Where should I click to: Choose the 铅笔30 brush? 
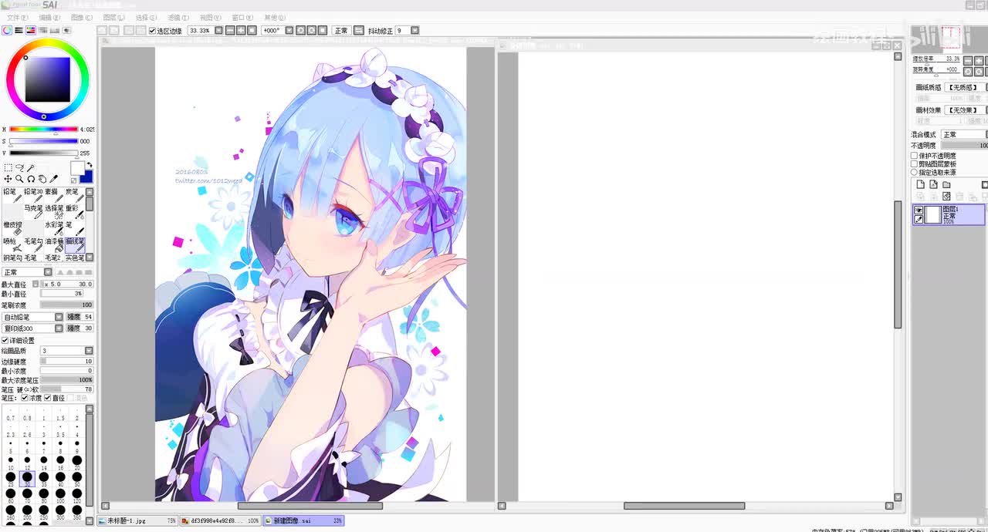(32, 195)
